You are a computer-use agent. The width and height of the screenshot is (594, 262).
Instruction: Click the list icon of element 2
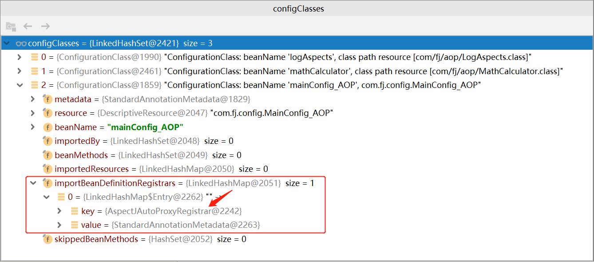tap(34, 85)
